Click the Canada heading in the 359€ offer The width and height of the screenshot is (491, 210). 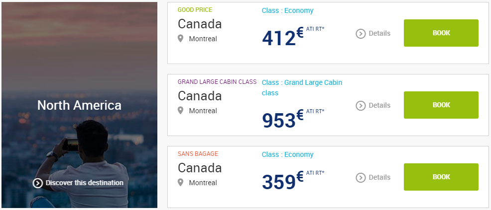pos(200,168)
